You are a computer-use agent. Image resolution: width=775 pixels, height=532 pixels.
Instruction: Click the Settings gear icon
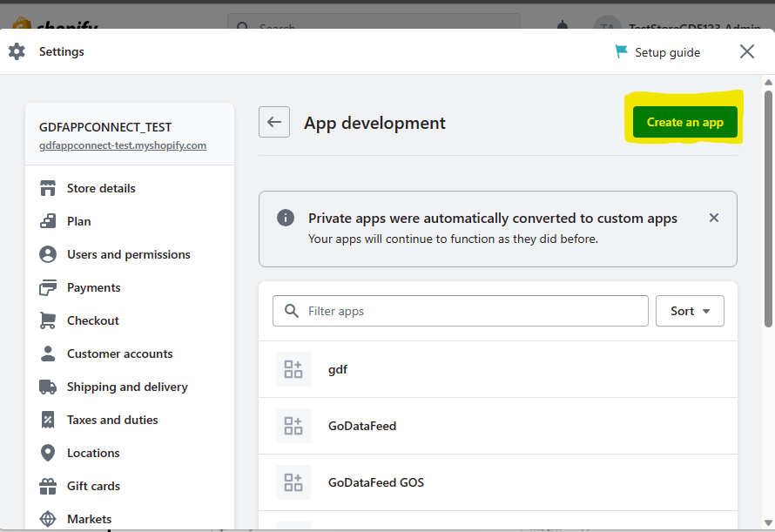17,51
